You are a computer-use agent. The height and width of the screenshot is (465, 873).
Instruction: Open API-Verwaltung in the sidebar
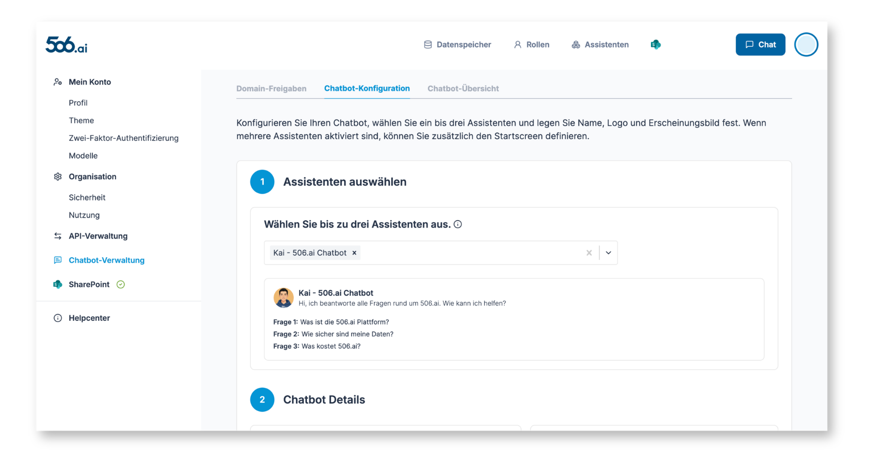click(x=98, y=236)
